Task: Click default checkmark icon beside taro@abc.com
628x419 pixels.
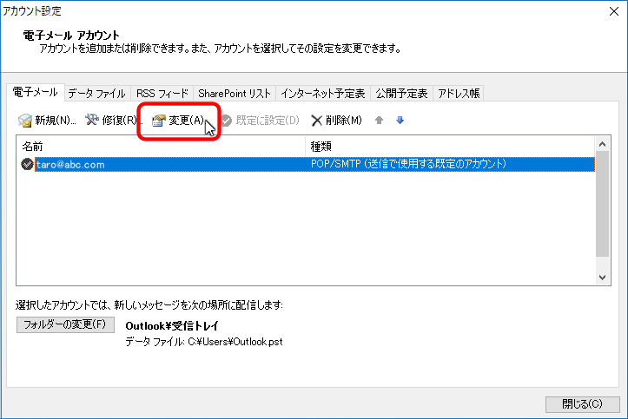Action: 27,164
